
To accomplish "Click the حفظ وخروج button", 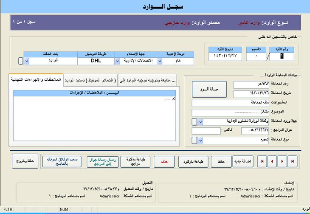I will [x=25, y=161].
